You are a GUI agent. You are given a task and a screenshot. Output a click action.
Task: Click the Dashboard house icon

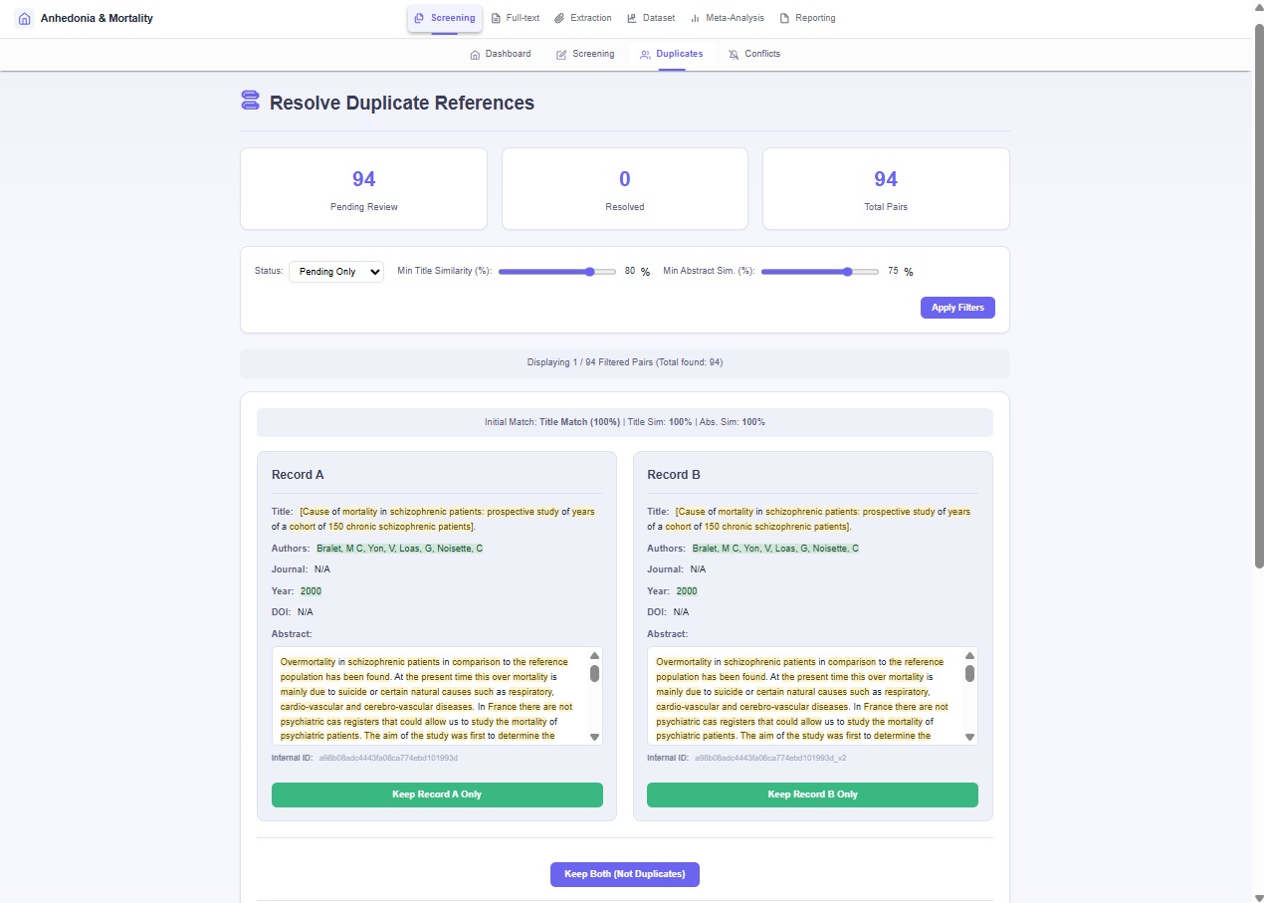pyautogui.click(x=475, y=54)
